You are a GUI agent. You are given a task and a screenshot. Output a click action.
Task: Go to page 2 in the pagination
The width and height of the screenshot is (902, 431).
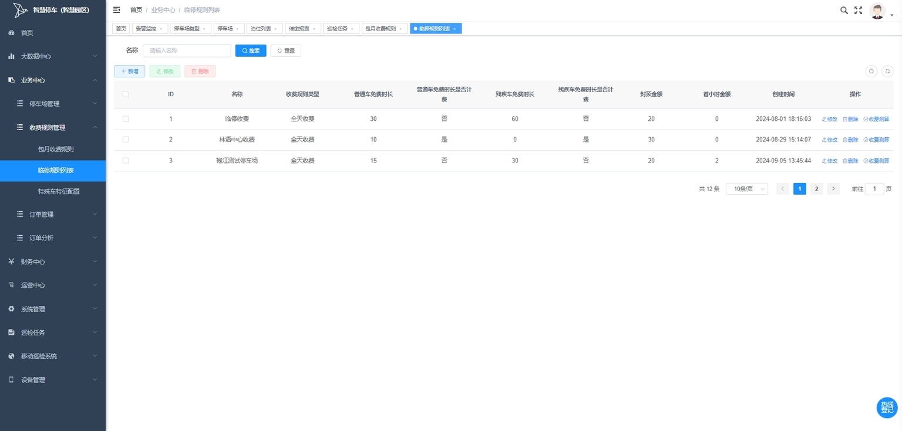tap(816, 189)
